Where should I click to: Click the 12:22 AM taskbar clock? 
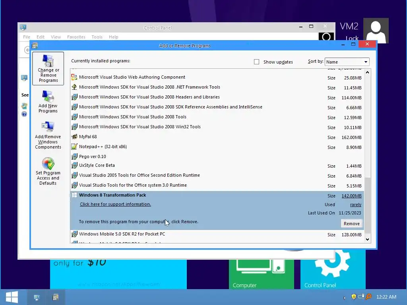pyautogui.click(x=386, y=297)
